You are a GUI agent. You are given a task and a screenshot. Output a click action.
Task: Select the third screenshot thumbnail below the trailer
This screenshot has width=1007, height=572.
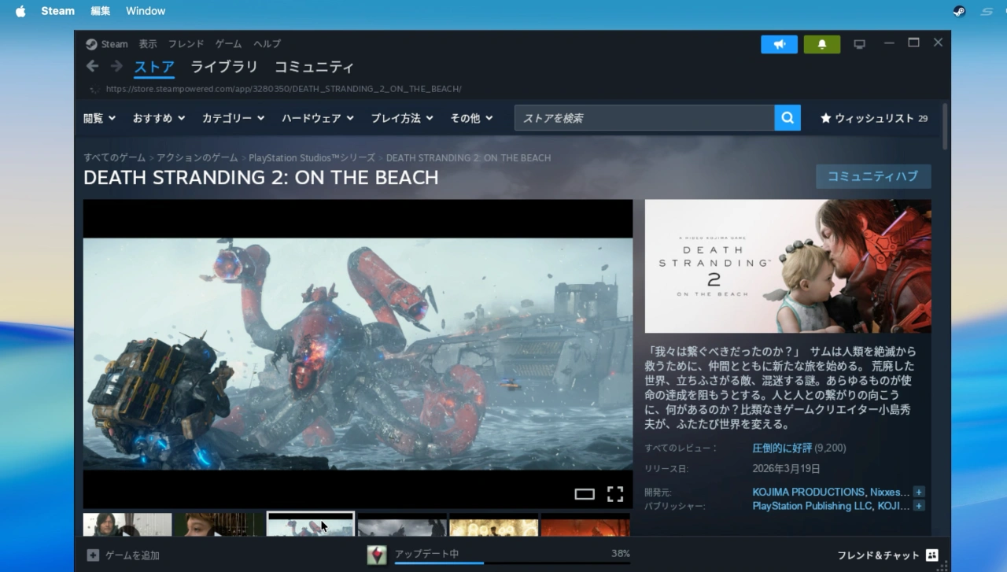[310, 526]
